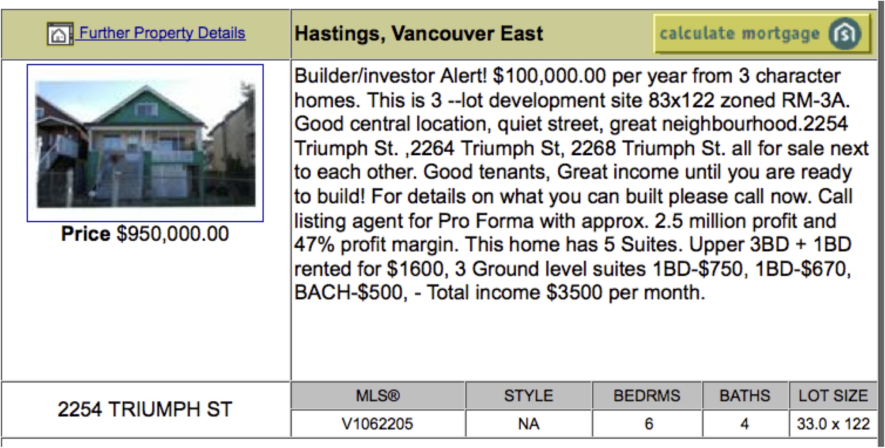Click the Price $950,000.00 text
The height and width of the screenshot is (448, 885).
[x=145, y=234]
